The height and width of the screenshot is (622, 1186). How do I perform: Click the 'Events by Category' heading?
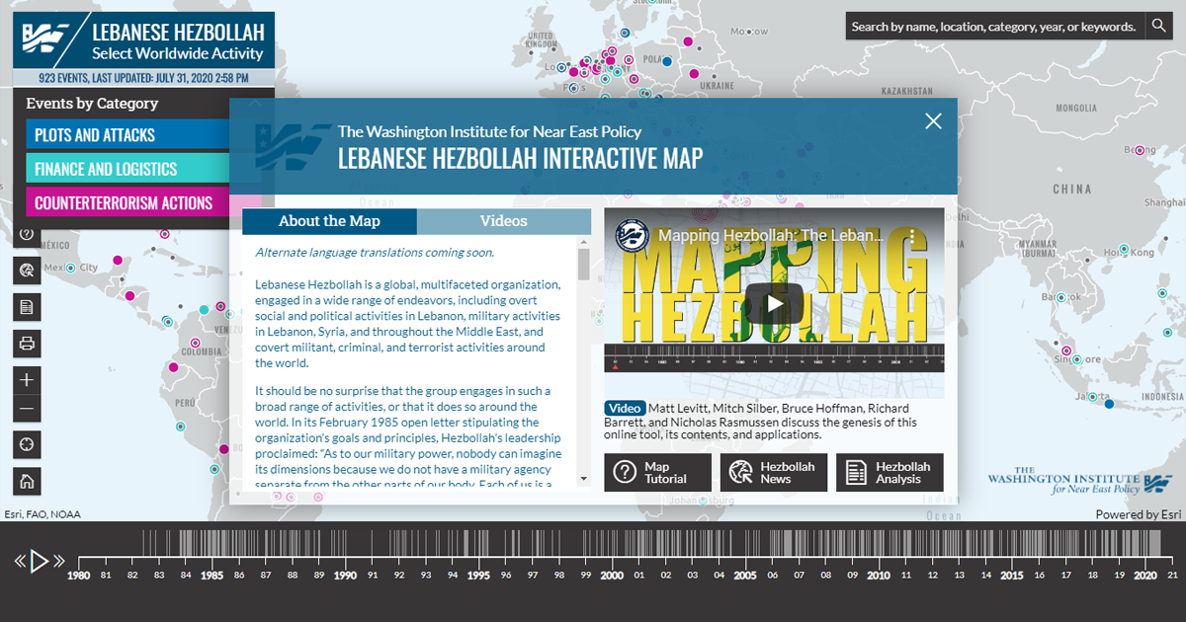92,104
